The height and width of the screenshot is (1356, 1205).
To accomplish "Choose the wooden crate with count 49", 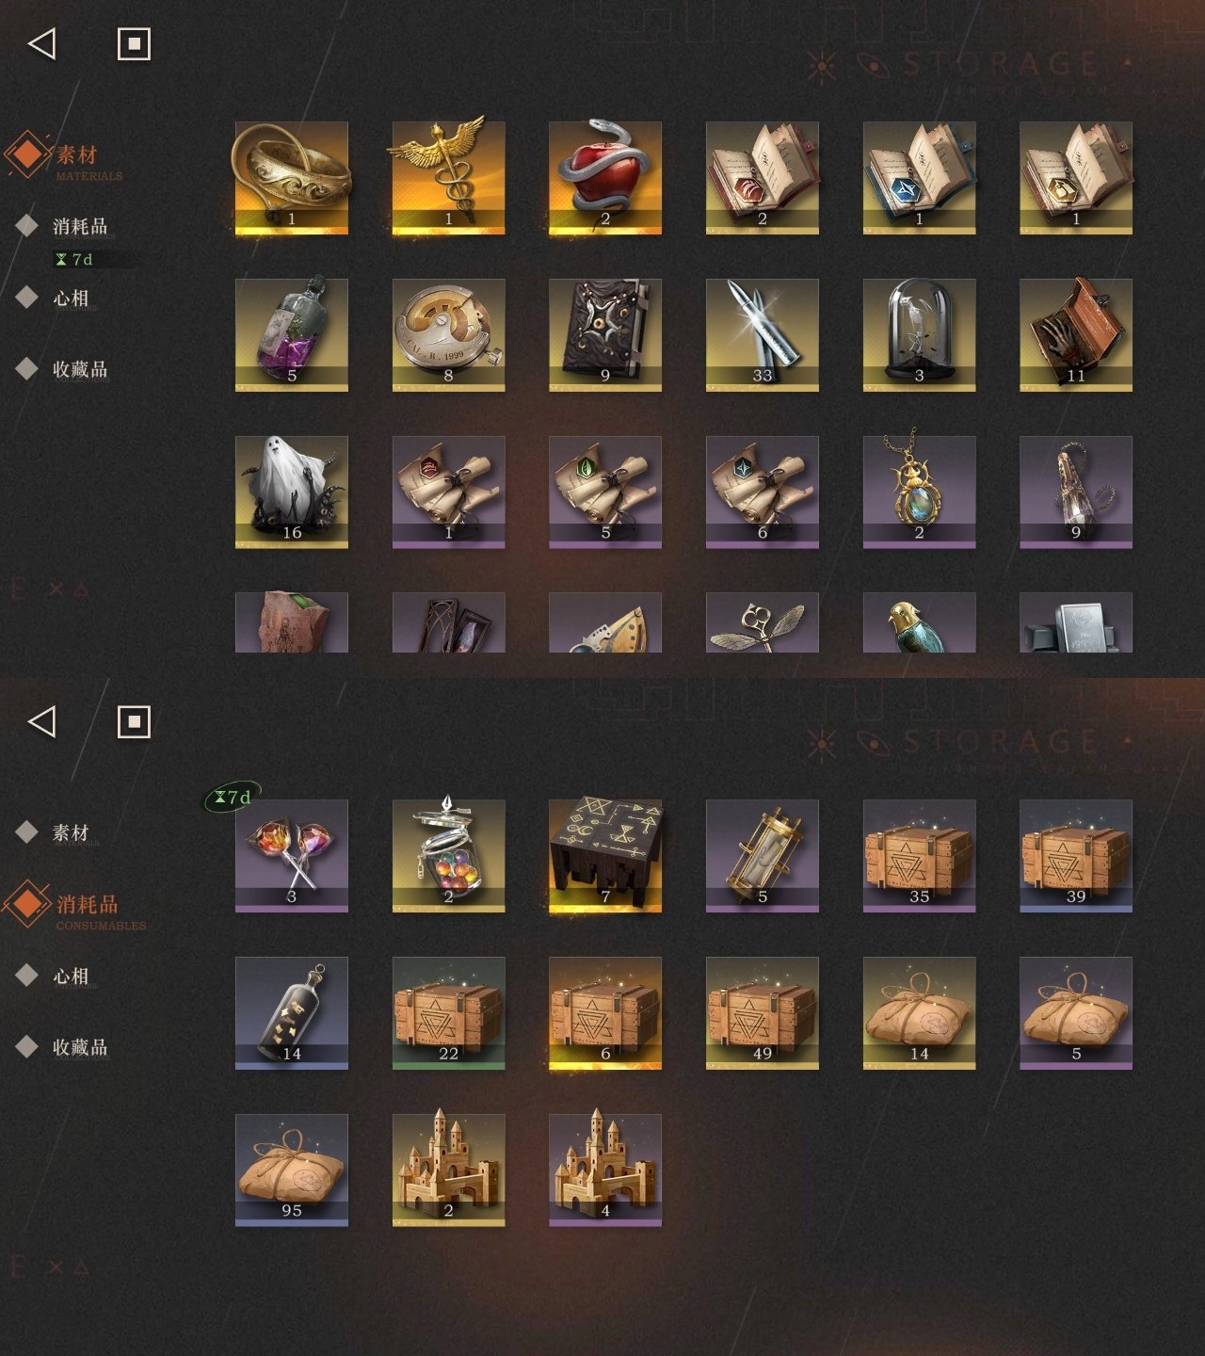I will click(763, 1012).
